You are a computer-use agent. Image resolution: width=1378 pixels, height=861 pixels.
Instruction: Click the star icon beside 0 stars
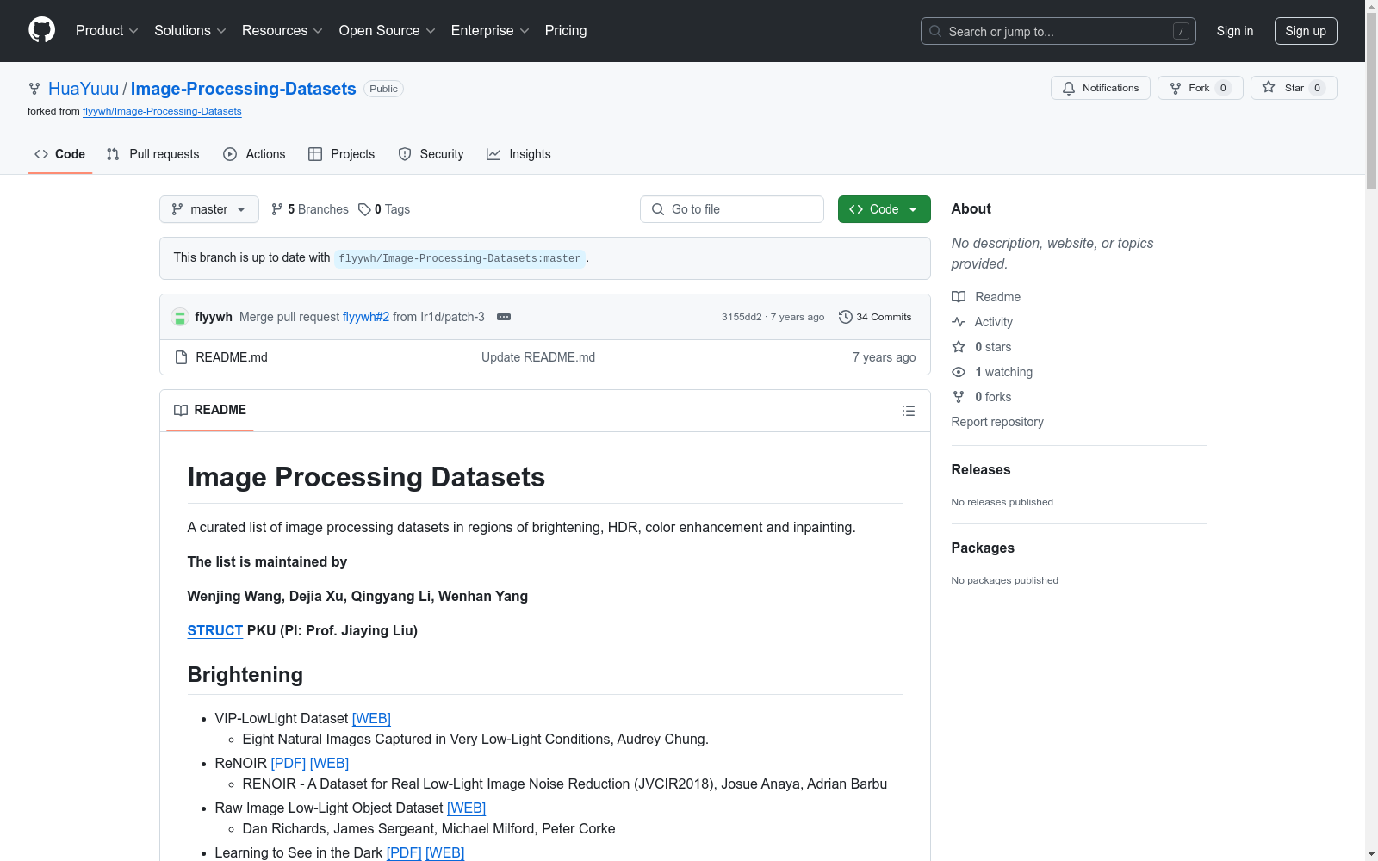tap(959, 347)
